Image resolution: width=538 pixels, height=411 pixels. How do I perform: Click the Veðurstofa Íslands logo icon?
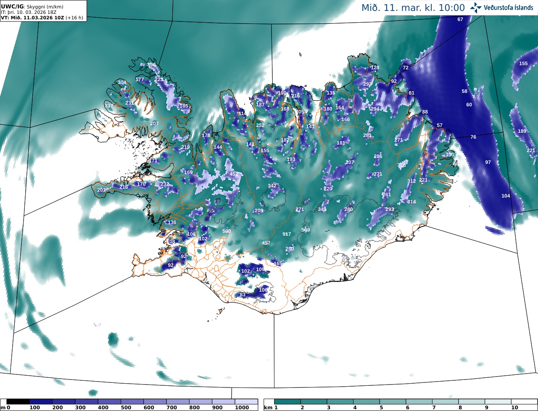click(x=475, y=7)
